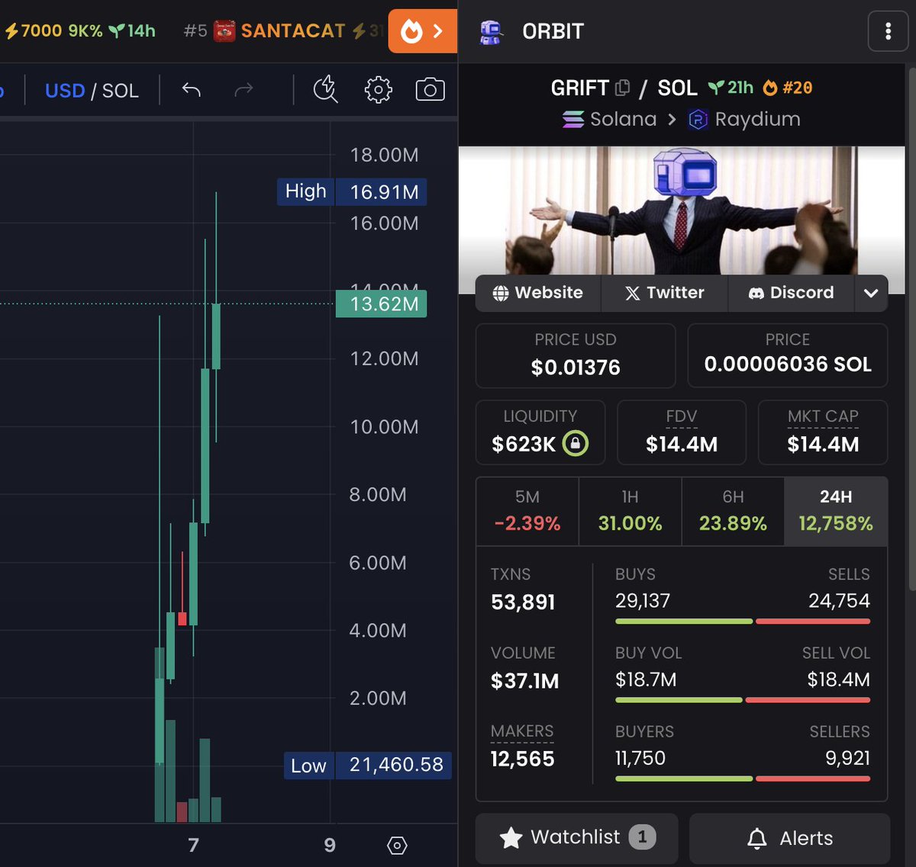Screen dimensions: 916x867
Task: Select the 5M timeframe tab
Action: (x=527, y=511)
